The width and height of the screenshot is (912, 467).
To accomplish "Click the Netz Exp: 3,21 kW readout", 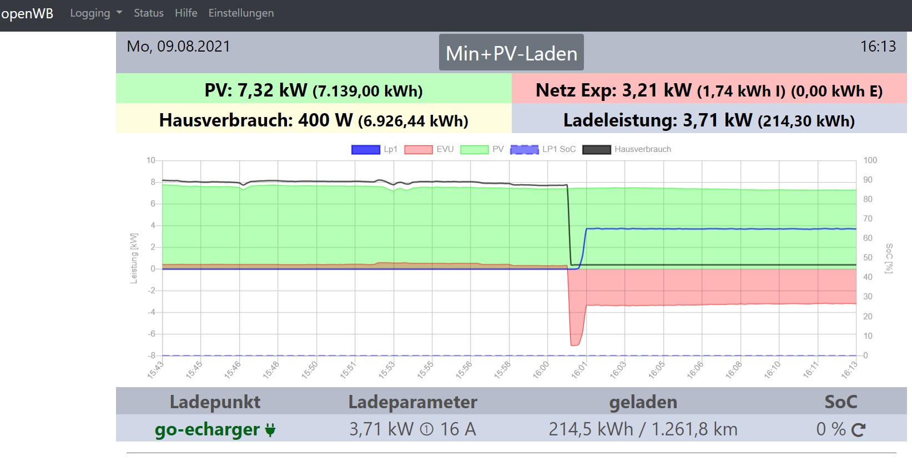I will click(x=709, y=89).
